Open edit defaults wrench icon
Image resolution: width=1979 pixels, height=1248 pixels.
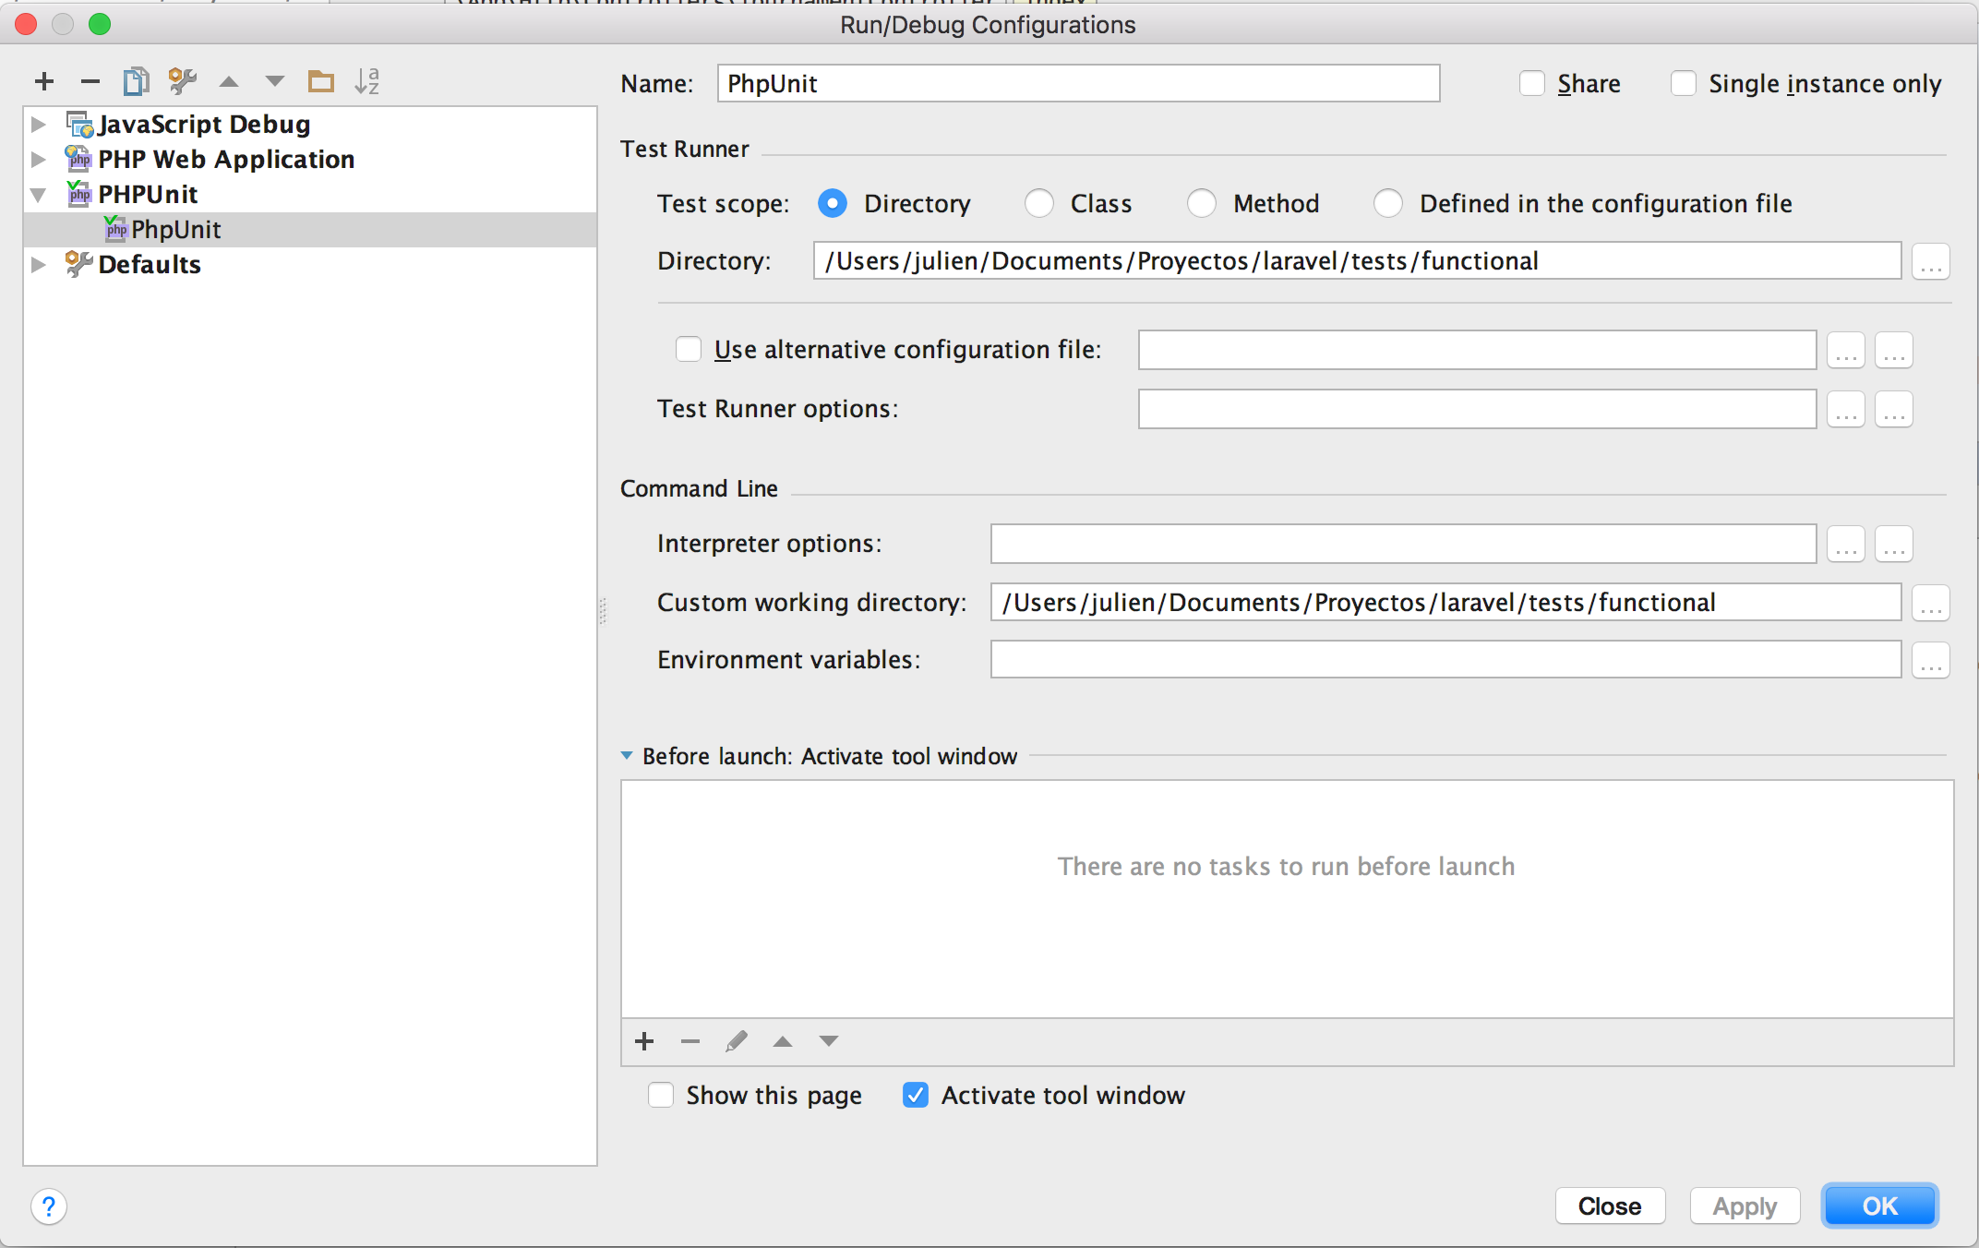point(182,82)
